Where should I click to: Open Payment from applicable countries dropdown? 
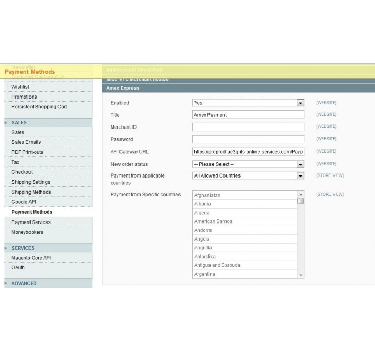coord(248,176)
